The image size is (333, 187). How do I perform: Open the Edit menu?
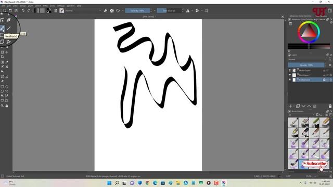[9, 6]
